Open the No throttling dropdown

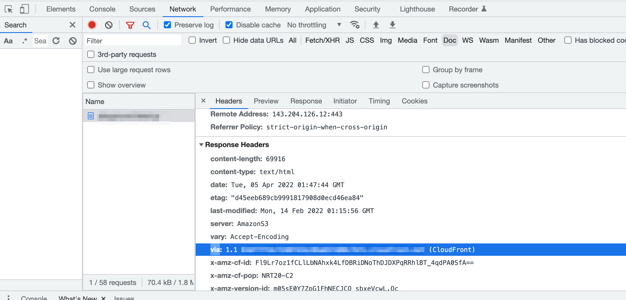[x=314, y=25]
